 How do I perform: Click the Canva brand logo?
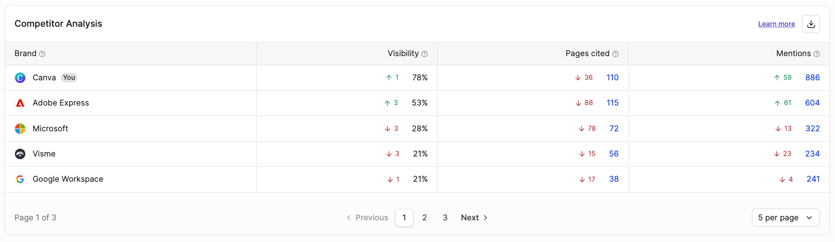20,78
